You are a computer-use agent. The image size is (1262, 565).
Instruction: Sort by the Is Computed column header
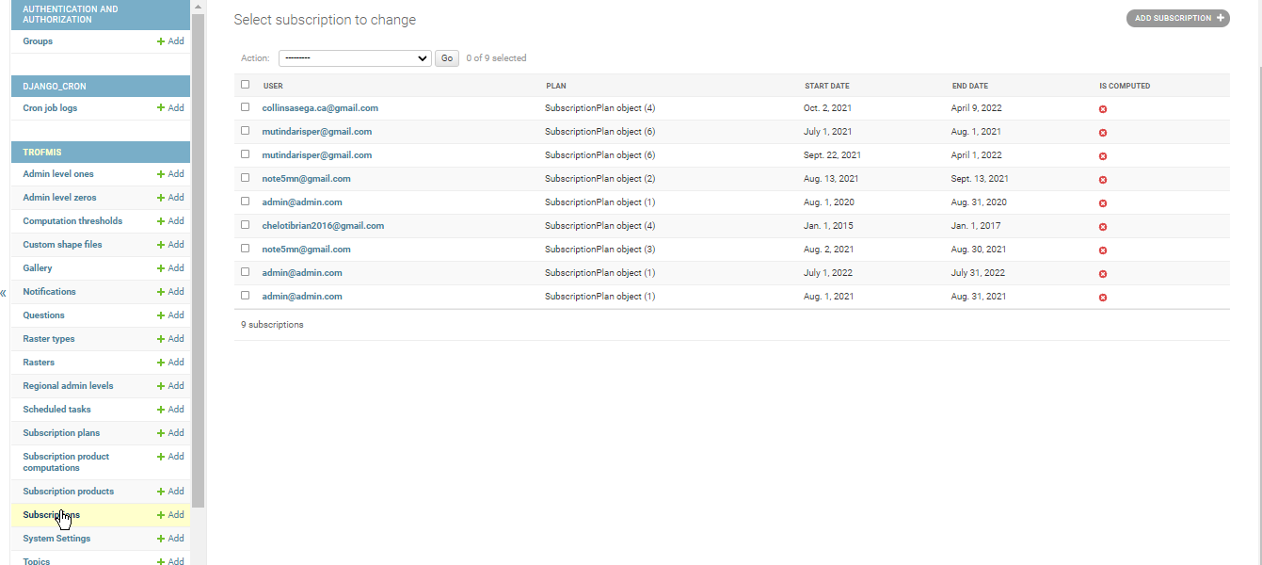tap(1125, 86)
